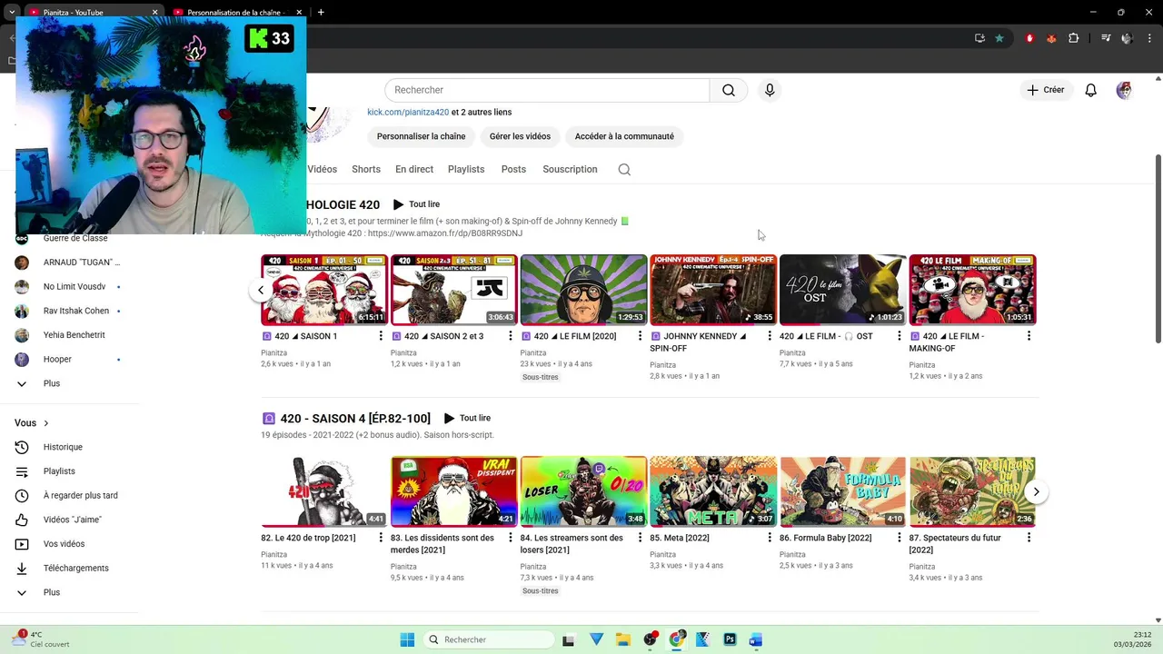Open options for 86. Formula Baby

(899, 538)
